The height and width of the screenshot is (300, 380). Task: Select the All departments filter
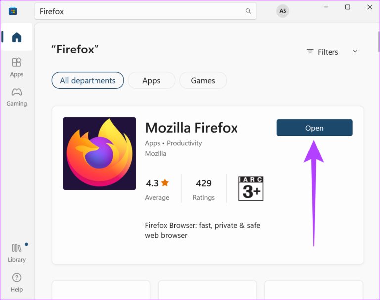click(x=88, y=80)
